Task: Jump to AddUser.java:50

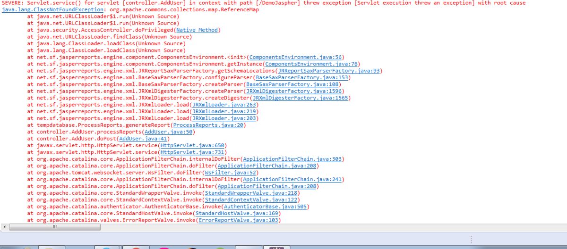Action: (169, 132)
